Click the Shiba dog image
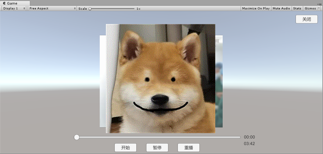The height and width of the screenshot is (154, 323). pos(160,79)
